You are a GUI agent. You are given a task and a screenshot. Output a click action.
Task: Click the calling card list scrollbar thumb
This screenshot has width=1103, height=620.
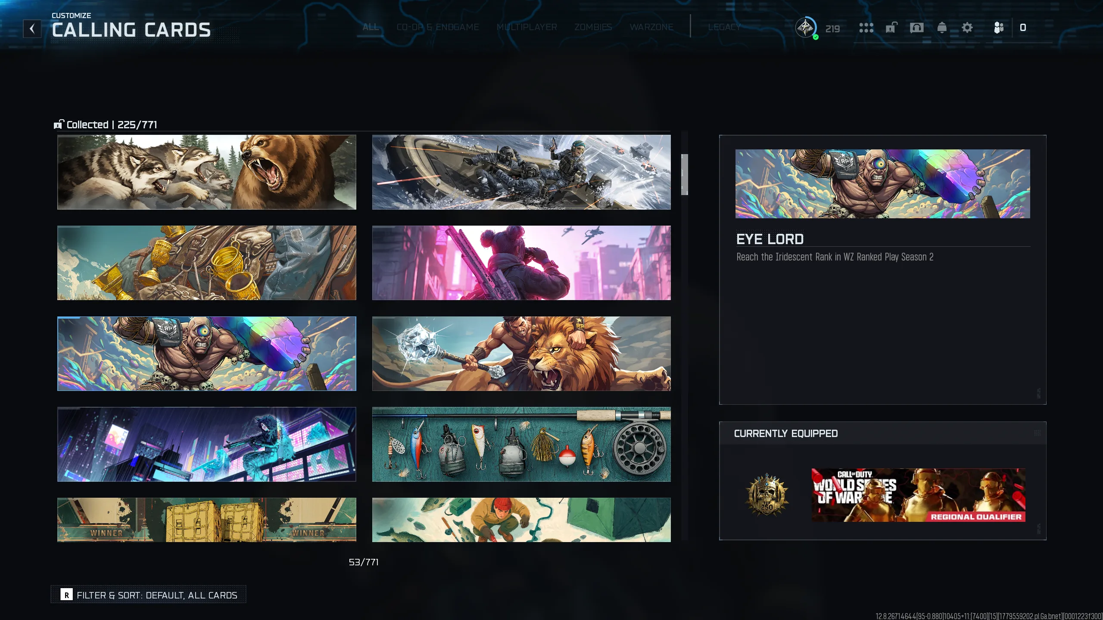click(684, 174)
